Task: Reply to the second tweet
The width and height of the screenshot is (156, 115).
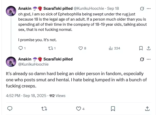Action: [x=10, y=109]
